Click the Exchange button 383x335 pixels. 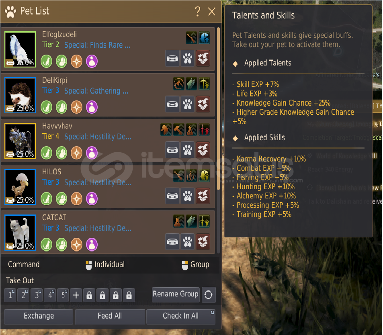point(39,316)
